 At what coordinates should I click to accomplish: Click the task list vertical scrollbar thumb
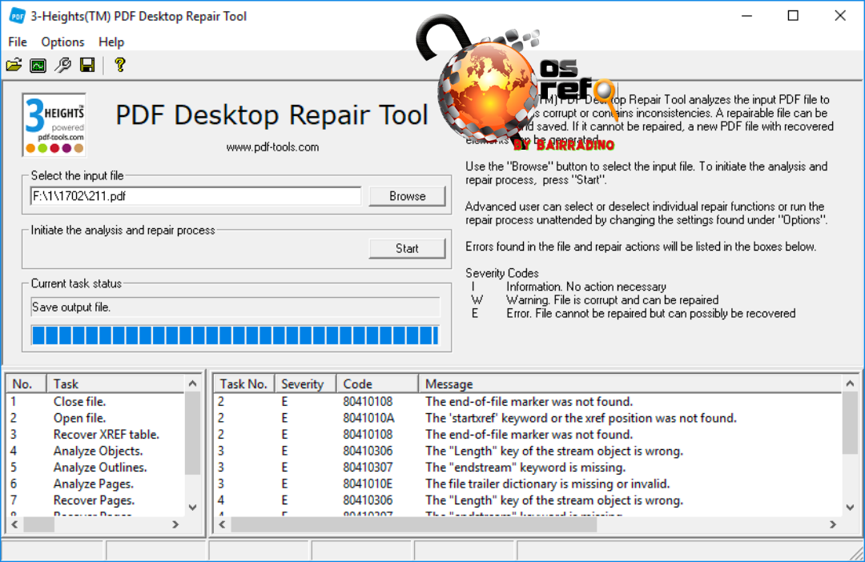click(x=192, y=433)
